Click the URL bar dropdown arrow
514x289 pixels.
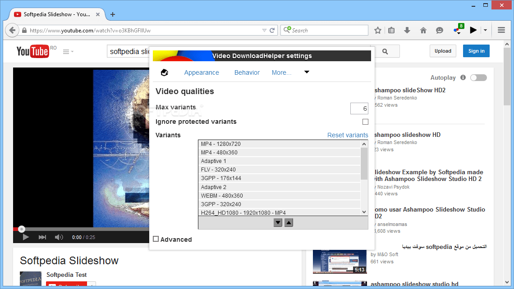[265, 30]
